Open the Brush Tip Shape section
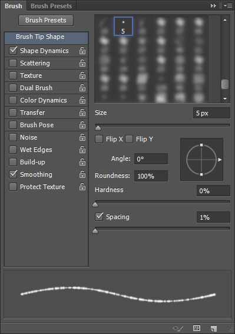 tap(46, 38)
